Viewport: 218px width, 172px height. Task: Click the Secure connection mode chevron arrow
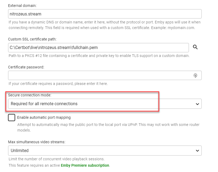(197, 104)
